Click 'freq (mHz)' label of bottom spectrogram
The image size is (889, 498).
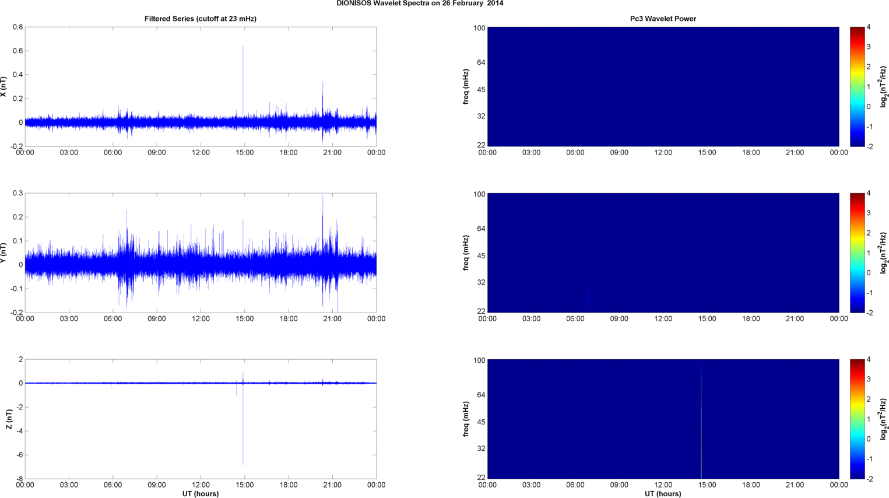pos(466,419)
